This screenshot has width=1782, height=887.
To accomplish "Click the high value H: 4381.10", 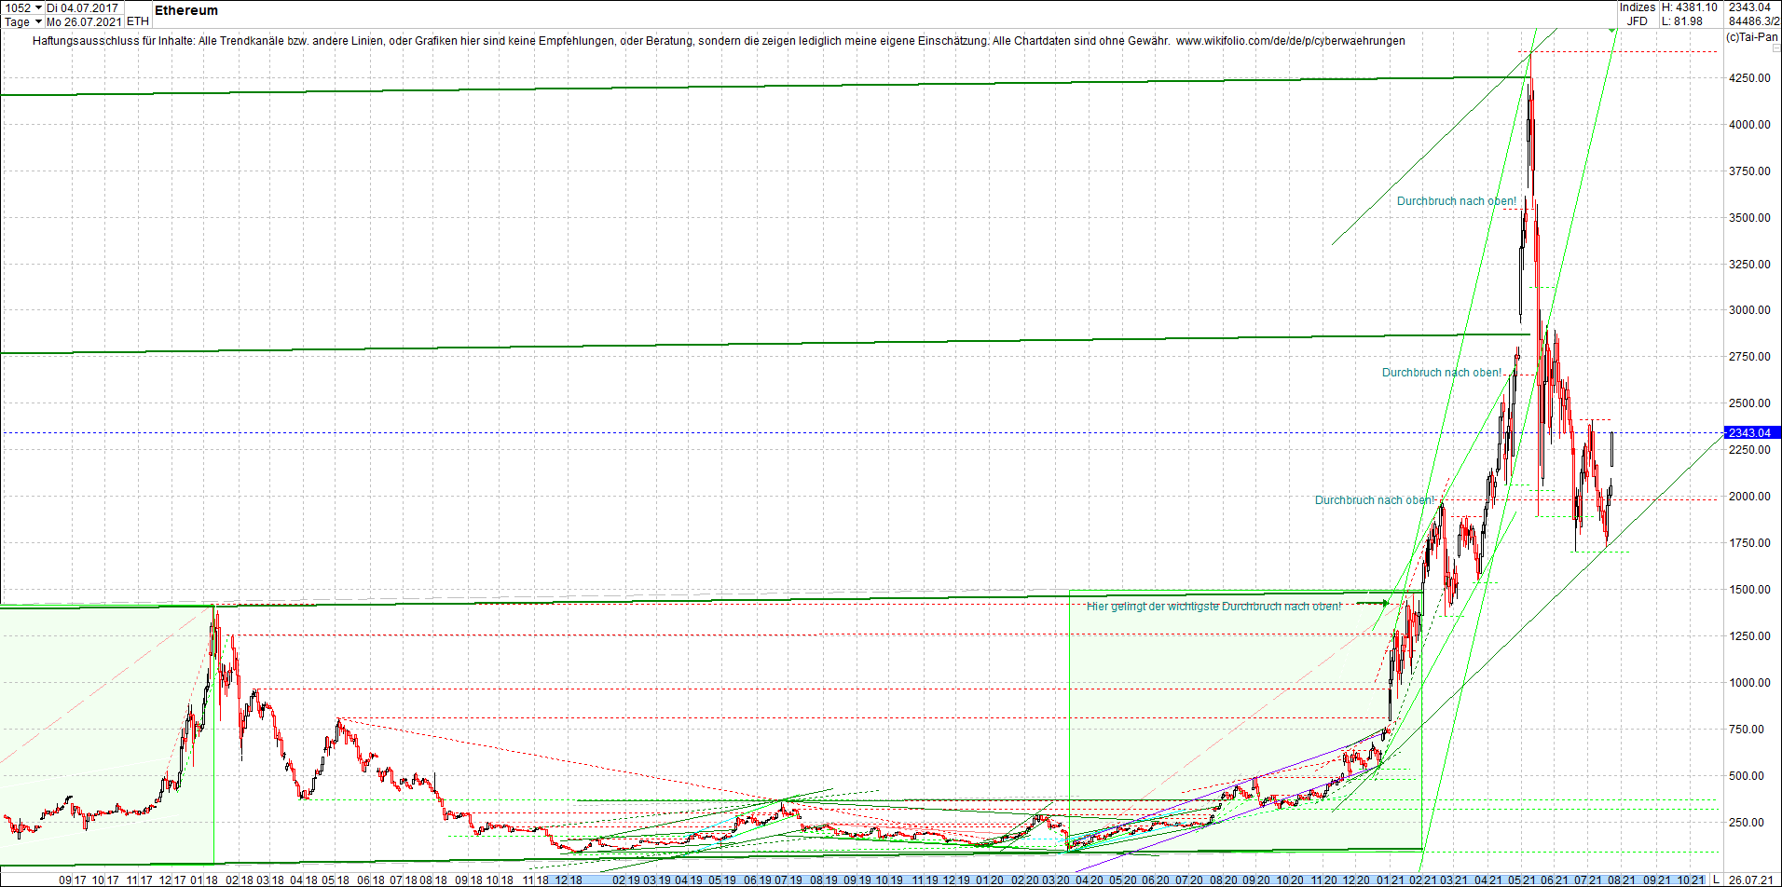I will 1690,7.
